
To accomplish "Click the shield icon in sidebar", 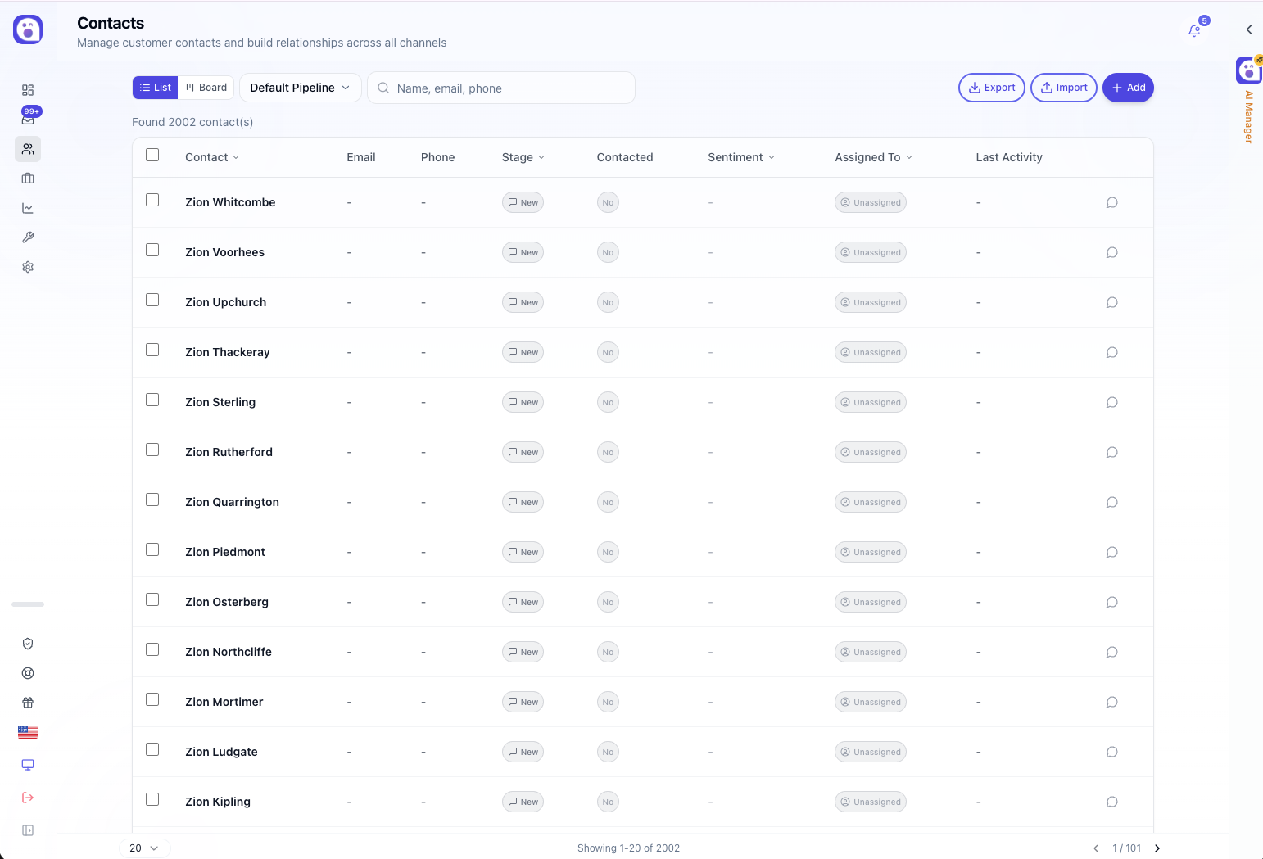I will point(28,644).
